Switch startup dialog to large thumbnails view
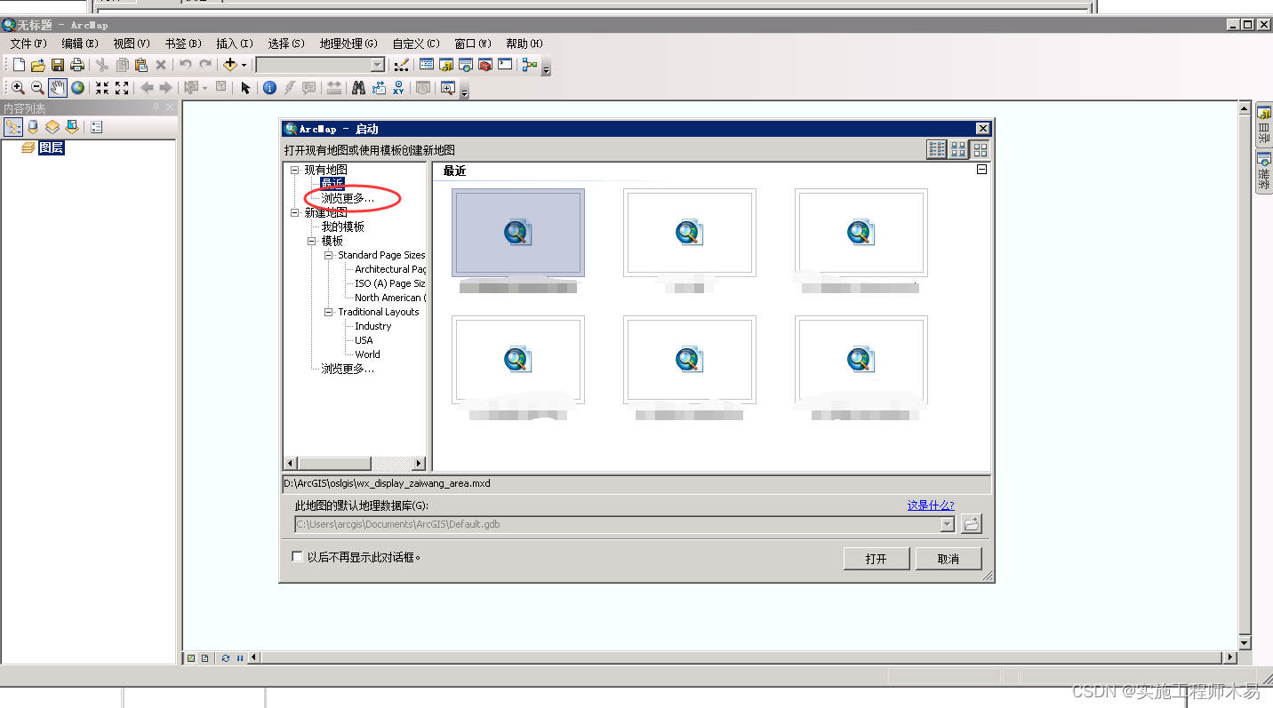The height and width of the screenshot is (708, 1273). point(980,149)
